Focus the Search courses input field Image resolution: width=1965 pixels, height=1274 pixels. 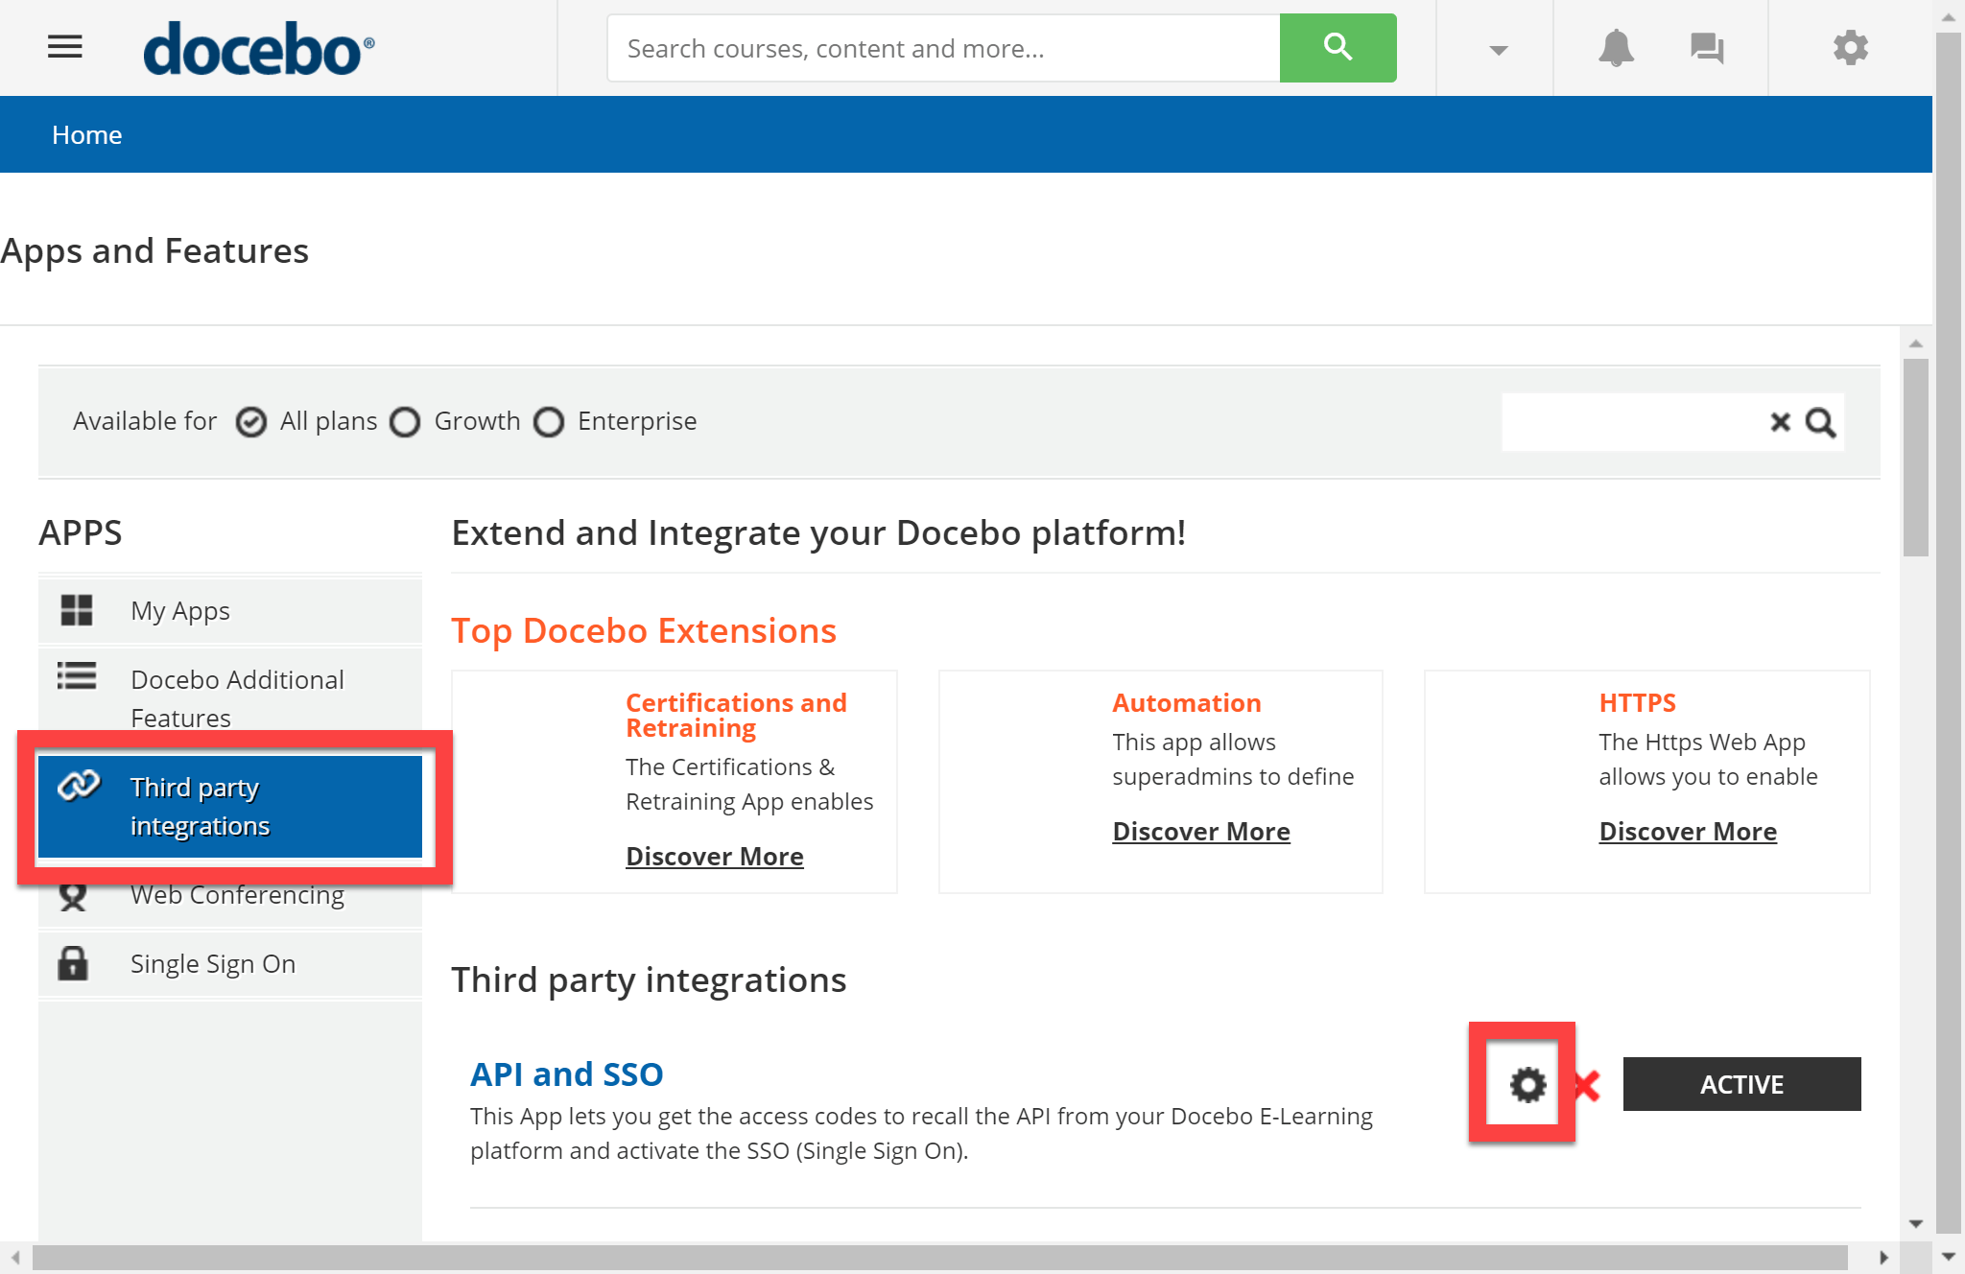[x=944, y=48]
